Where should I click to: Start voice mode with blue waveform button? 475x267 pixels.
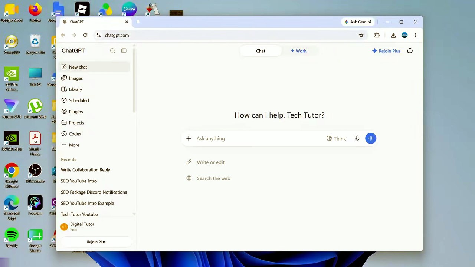(371, 138)
